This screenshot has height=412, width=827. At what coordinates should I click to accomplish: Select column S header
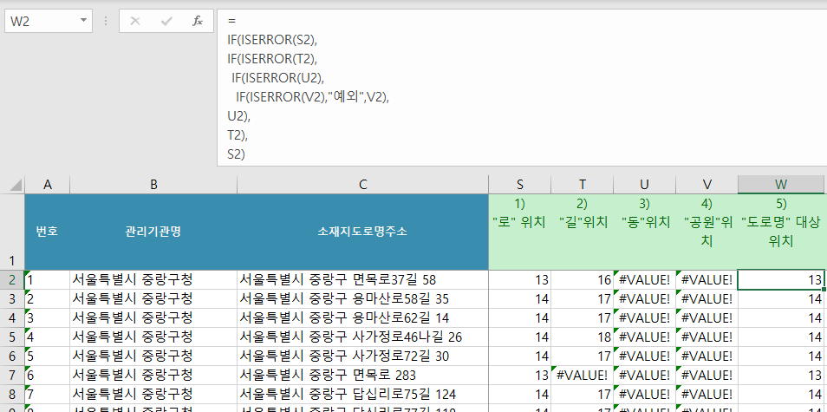520,184
